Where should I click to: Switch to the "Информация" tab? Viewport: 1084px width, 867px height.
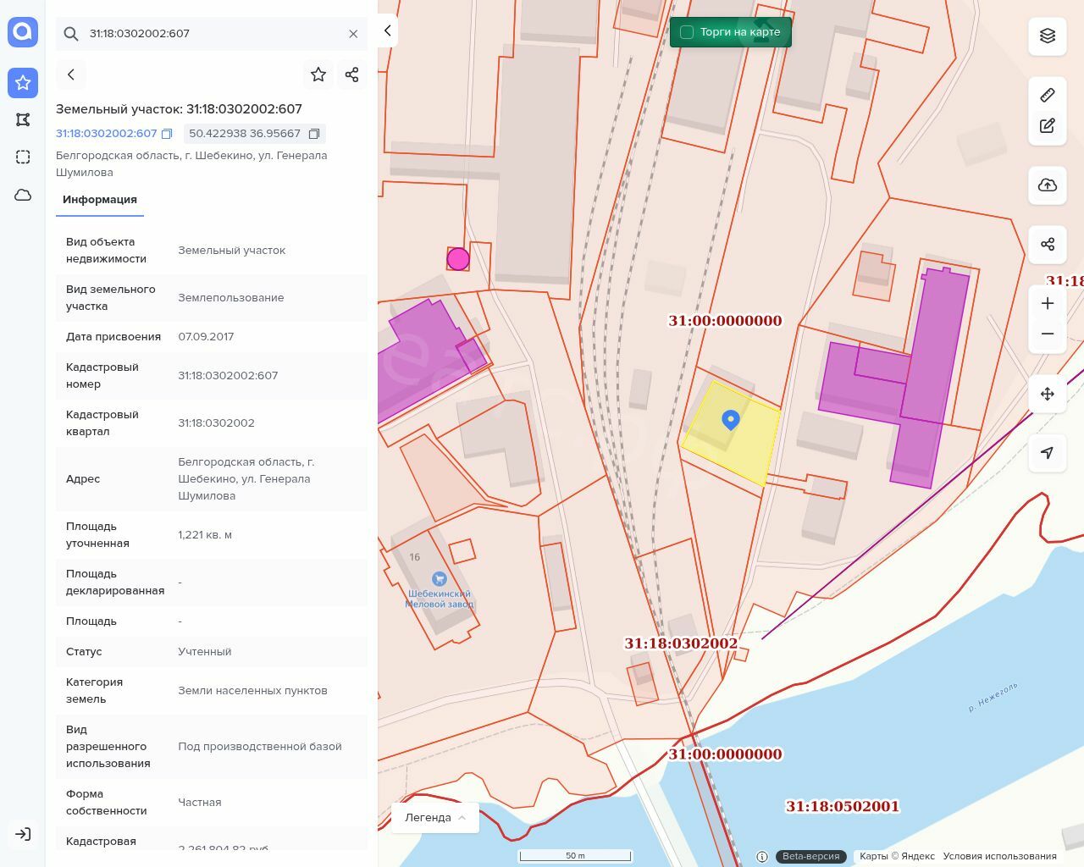point(100,200)
